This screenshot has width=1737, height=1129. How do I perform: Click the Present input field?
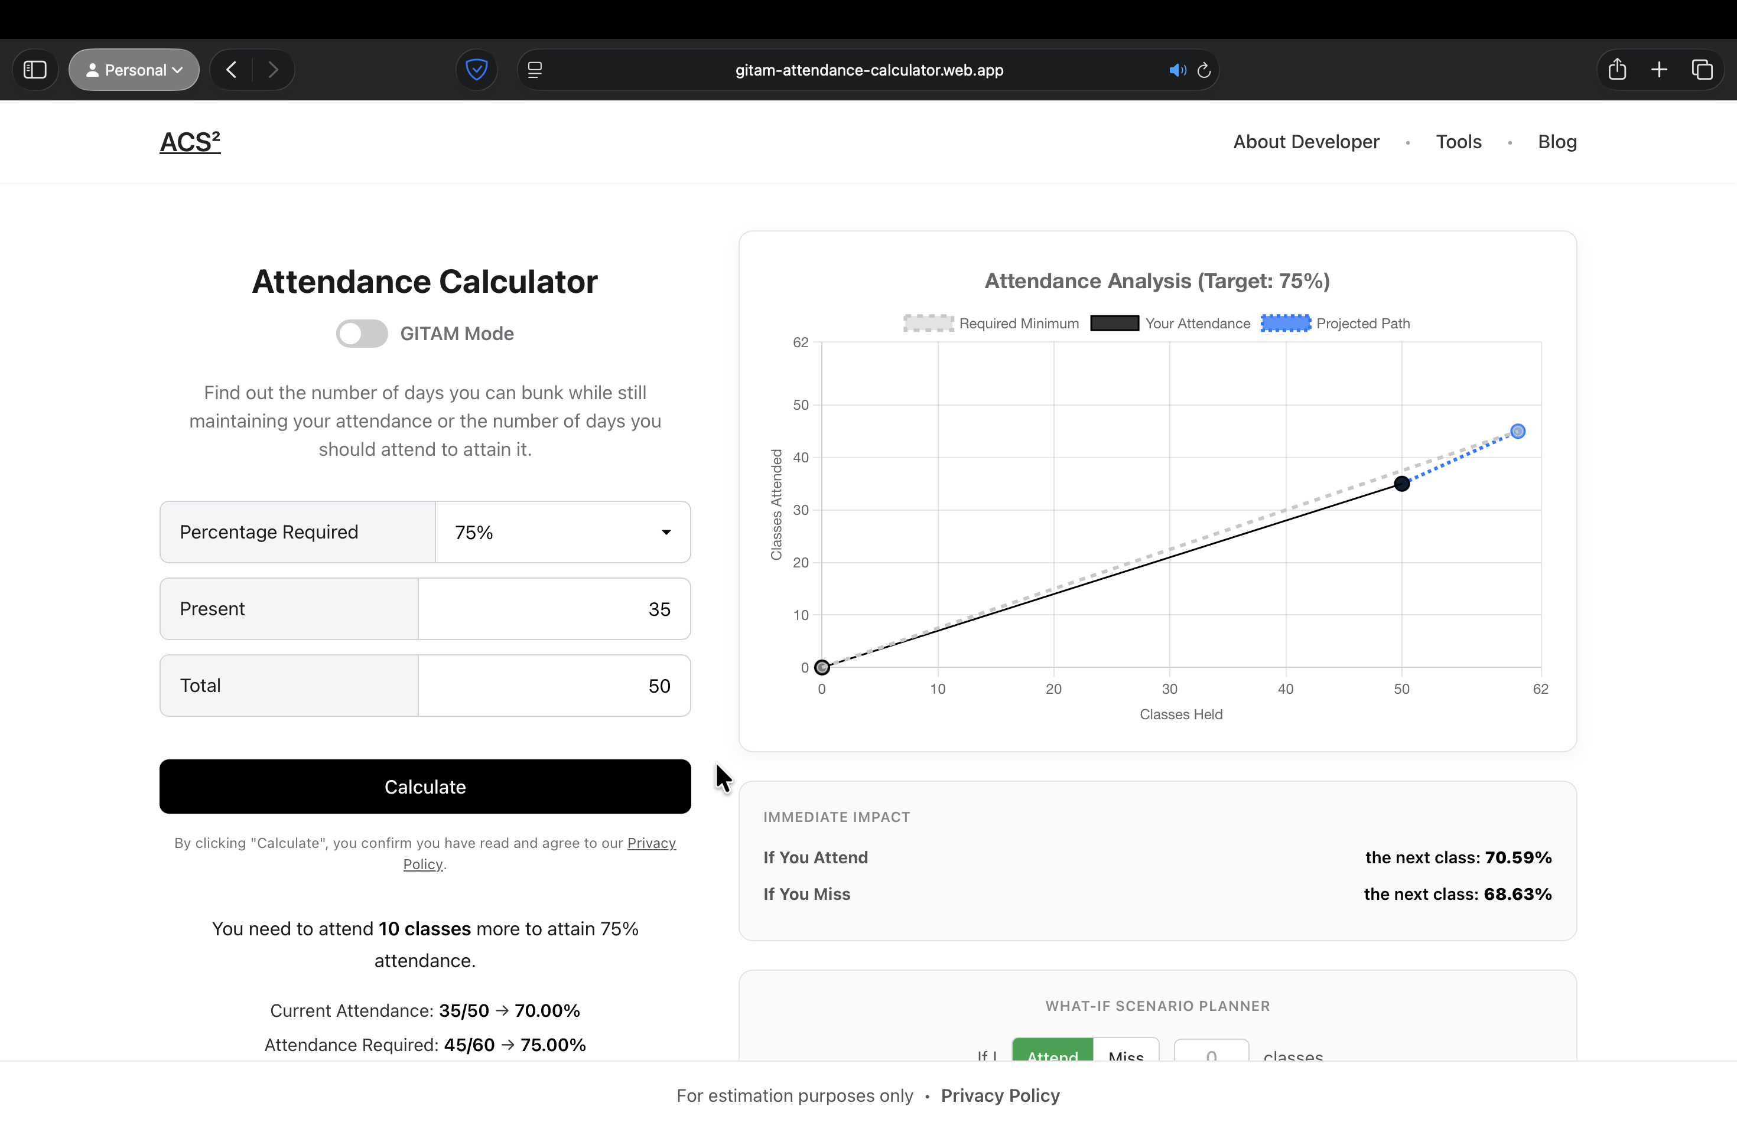point(554,609)
